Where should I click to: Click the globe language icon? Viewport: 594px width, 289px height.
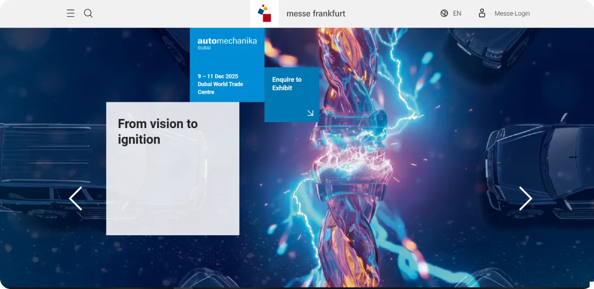444,13
